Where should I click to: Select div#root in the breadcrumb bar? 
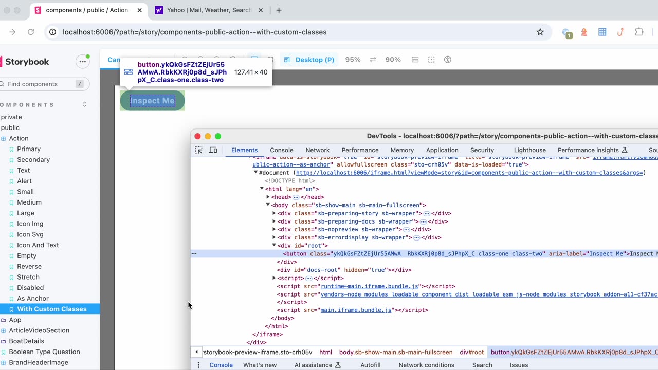click(x=472, y=352)
